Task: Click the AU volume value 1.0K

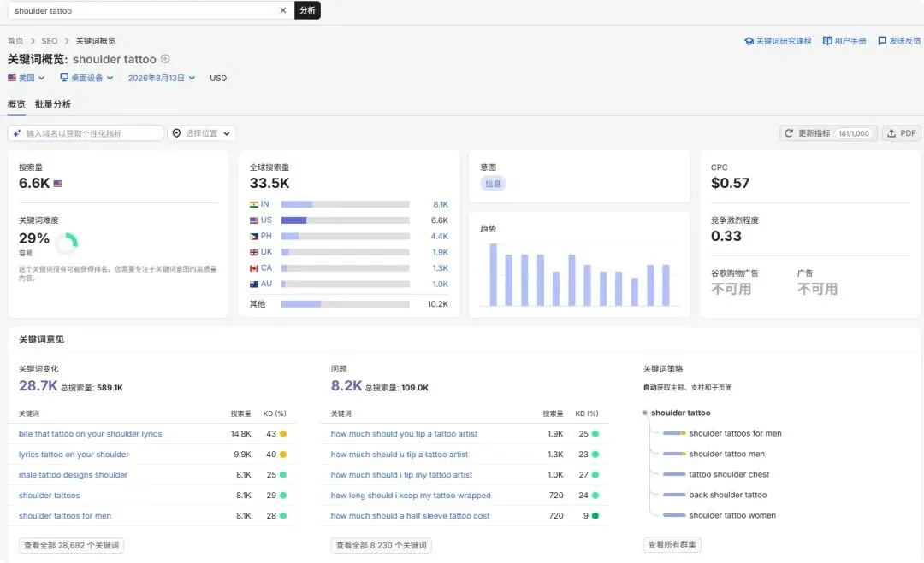Action: tap(441, 284)
